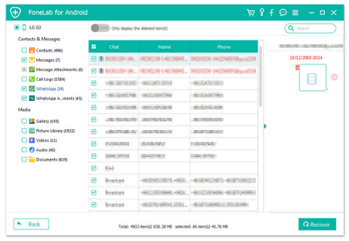
Task: Uncheck the WhatsApp (34) checkbox
Action: (24, 89)
